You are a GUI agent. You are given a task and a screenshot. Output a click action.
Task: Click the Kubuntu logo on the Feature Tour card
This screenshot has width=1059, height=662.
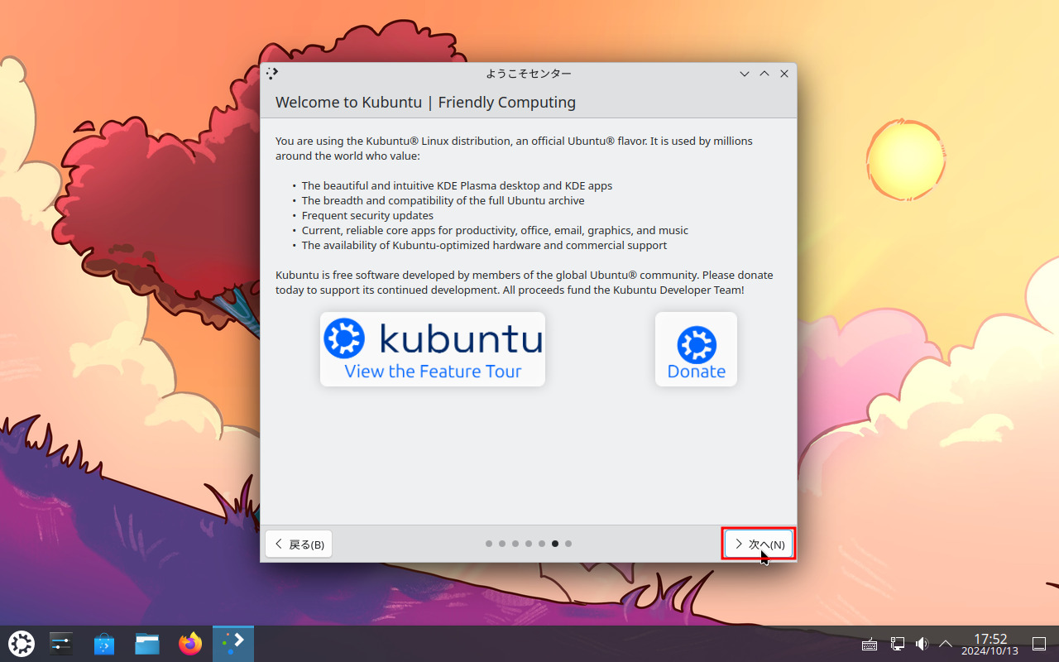coord(344,338)
